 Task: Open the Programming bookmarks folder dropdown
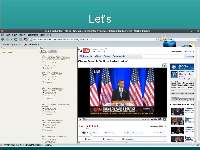click(x=31, y=44)
